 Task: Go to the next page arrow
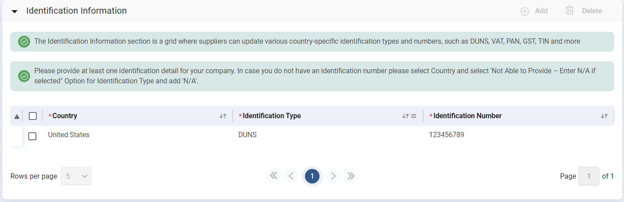pyautogui.click(x=334, y=176)
